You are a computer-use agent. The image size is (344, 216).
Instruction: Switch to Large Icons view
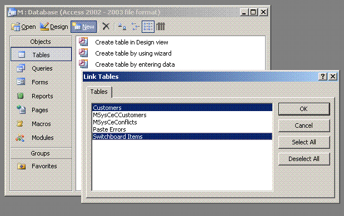coord(122,27)
